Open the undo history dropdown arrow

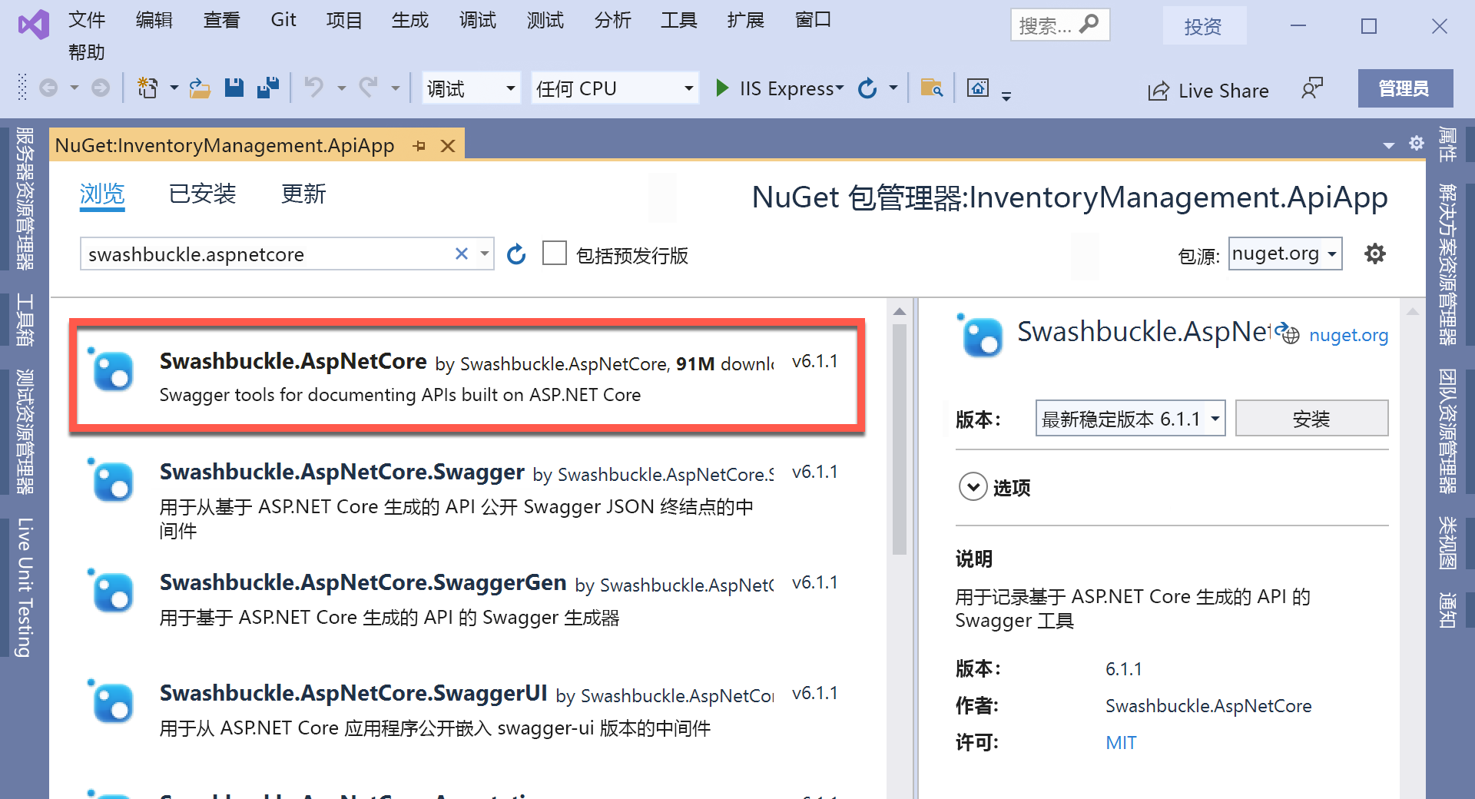[341, 88]
